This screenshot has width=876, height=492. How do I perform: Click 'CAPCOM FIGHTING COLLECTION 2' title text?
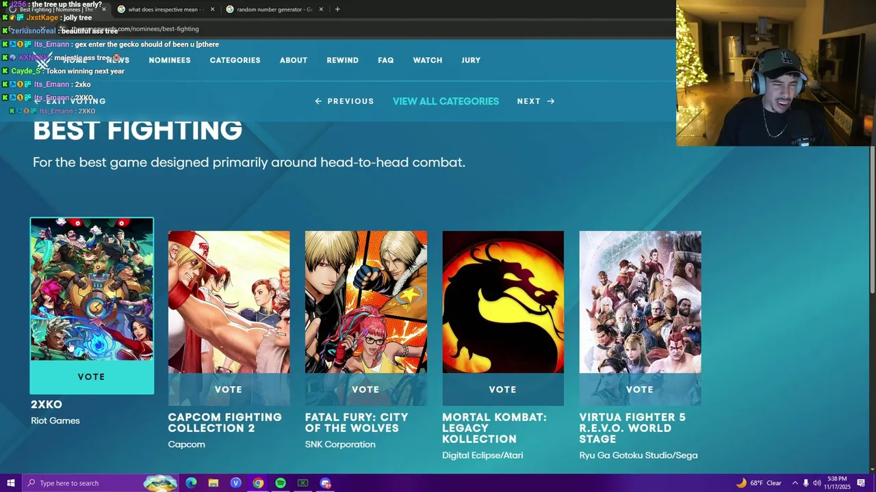click(225, 422)
